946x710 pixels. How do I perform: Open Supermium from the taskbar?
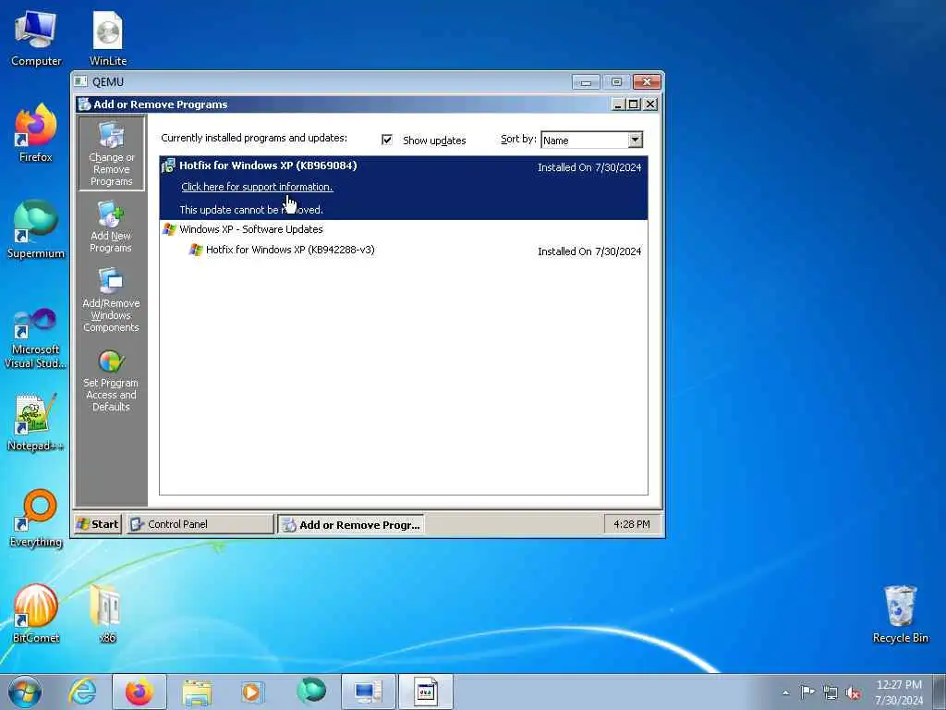click(x=311, y=692)
